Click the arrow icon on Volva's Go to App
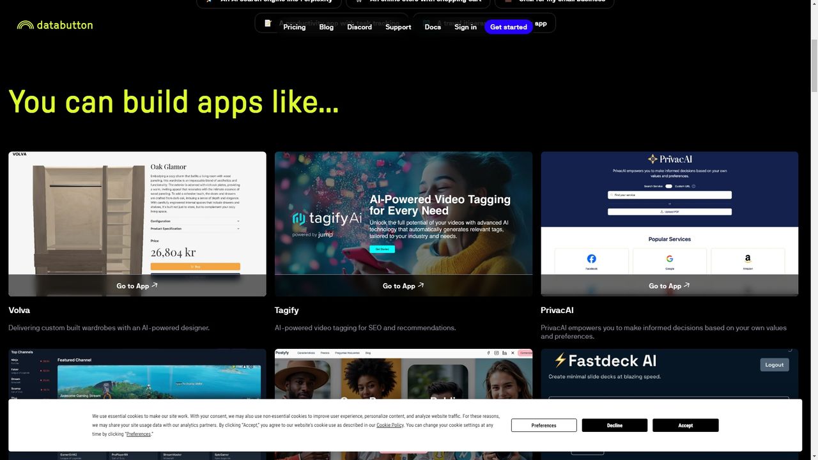818x460 pixels. pyautogui.click(x=155, y=286)
